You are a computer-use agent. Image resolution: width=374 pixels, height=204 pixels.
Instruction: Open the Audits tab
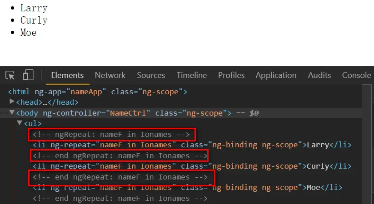[319, 75]
